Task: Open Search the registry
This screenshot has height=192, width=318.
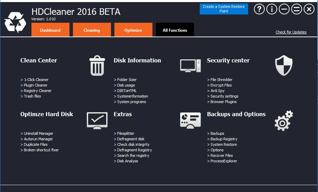Action: click(x=131, y=155)
